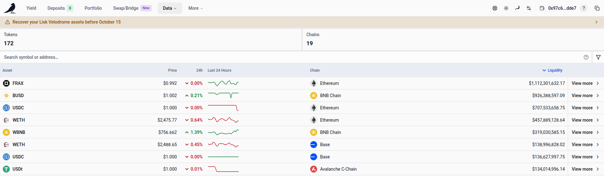The width and height of the screenshot is (604, 176).
Task: Click the USDC icon in the Ethereum row
Action: tap(6, 108)
